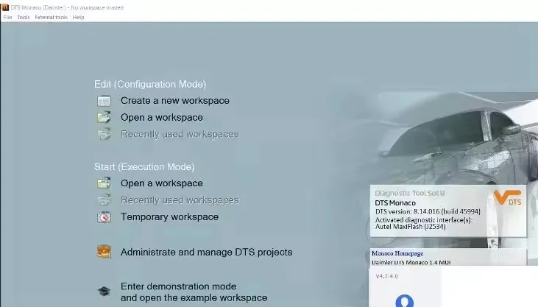Click the Autel MaxiFlash (J2534) interface text
This screenshot has width=538, height=307.
411,227
